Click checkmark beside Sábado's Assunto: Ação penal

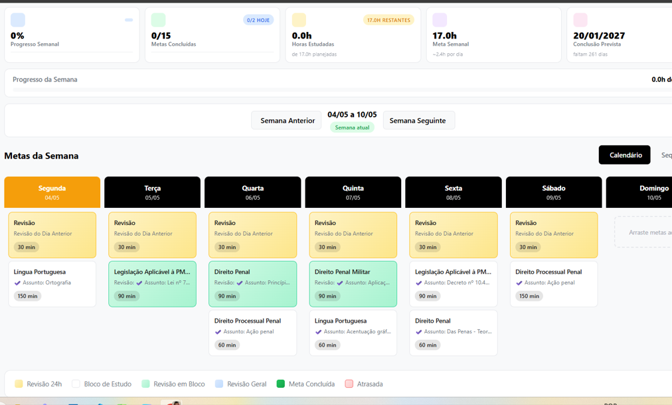(519, 283)
